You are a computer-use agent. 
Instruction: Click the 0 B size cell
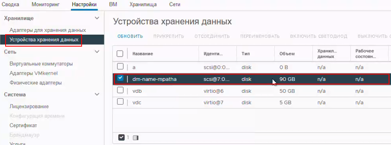point(284,67)
